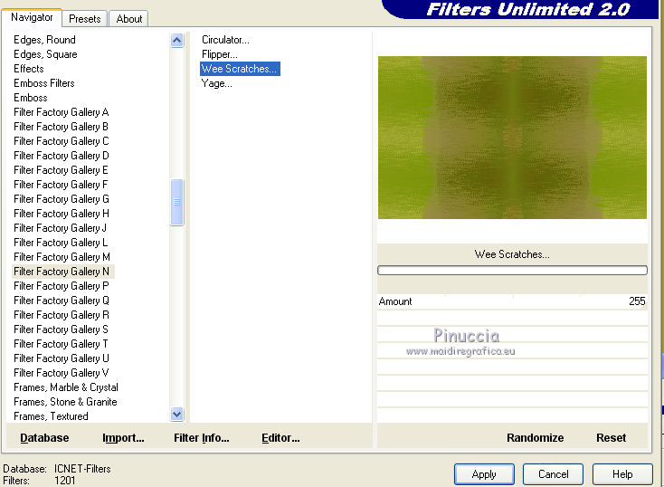Select Filter Factory Gallery S
The image size is (664, 487).
pyautogui.click(x=61, y=329)
